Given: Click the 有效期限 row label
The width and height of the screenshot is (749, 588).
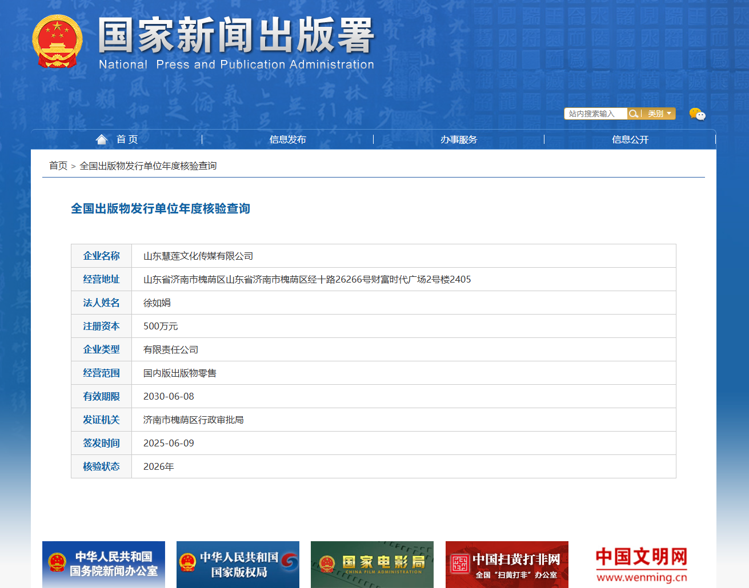Looking at the screenshot, I should 101,396.
